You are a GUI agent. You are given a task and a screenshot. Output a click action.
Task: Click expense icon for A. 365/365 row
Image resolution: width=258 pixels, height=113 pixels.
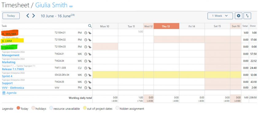(x=90, y=33)
